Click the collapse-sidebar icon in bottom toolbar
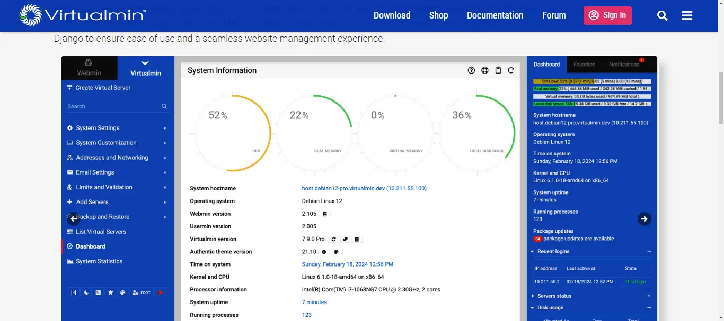Screen dimensions: 724x321 pos(74,292)
